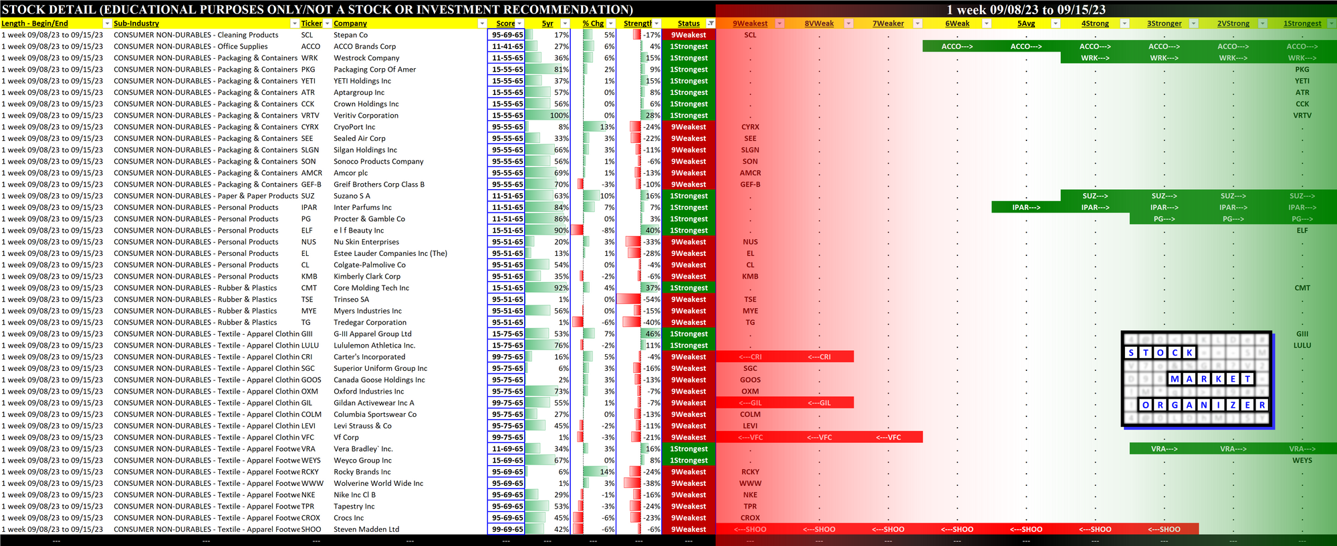Select the Office Supplies sub-industry cell
This screenshot has width=1337, height=546.
tap(206, 47)
